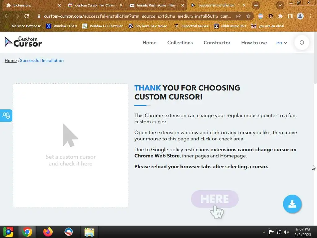This screenshot has width=317, height=238.
Task: Launch Firefox from the taskbar
Action: [48, 232]
